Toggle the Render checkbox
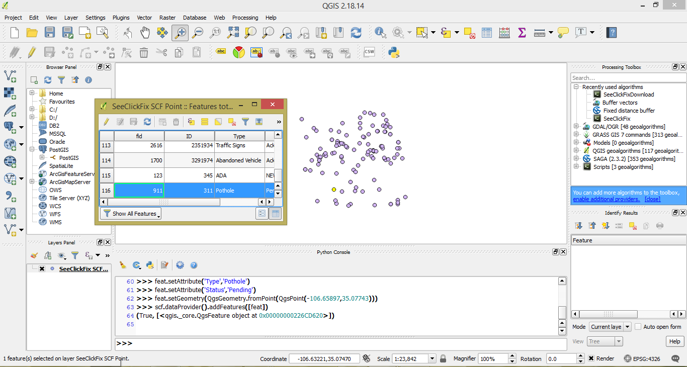Image resolution: width=687 pixels, height=367 pixels. click(591, 358)
